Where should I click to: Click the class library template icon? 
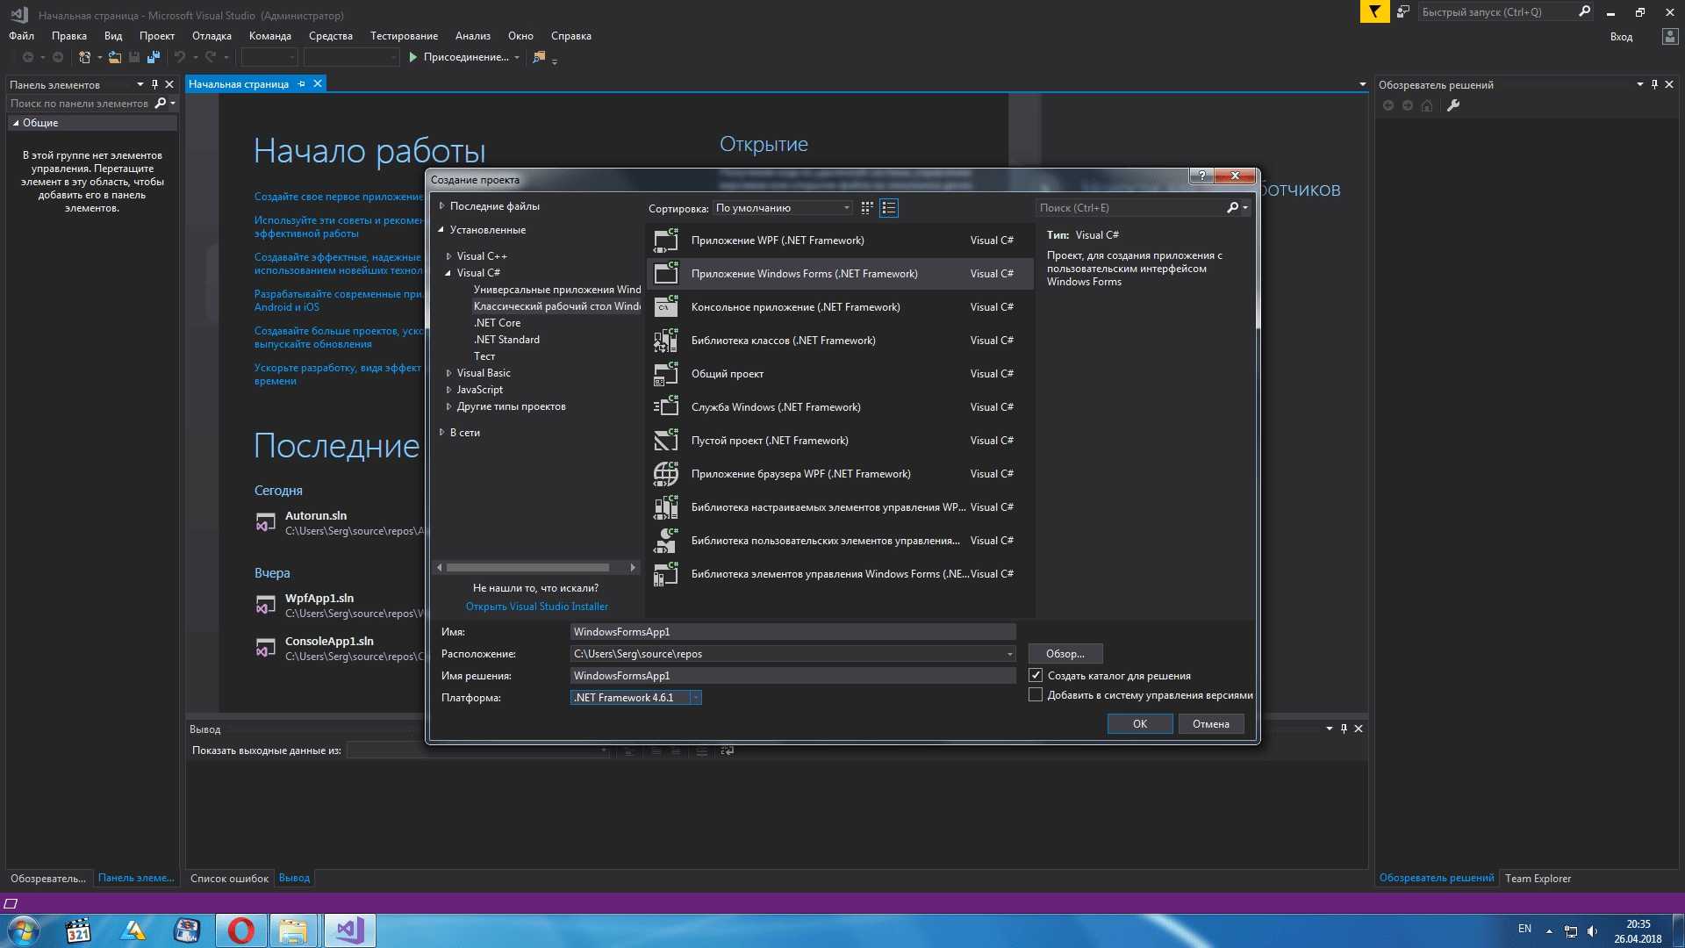coord(666,340)
